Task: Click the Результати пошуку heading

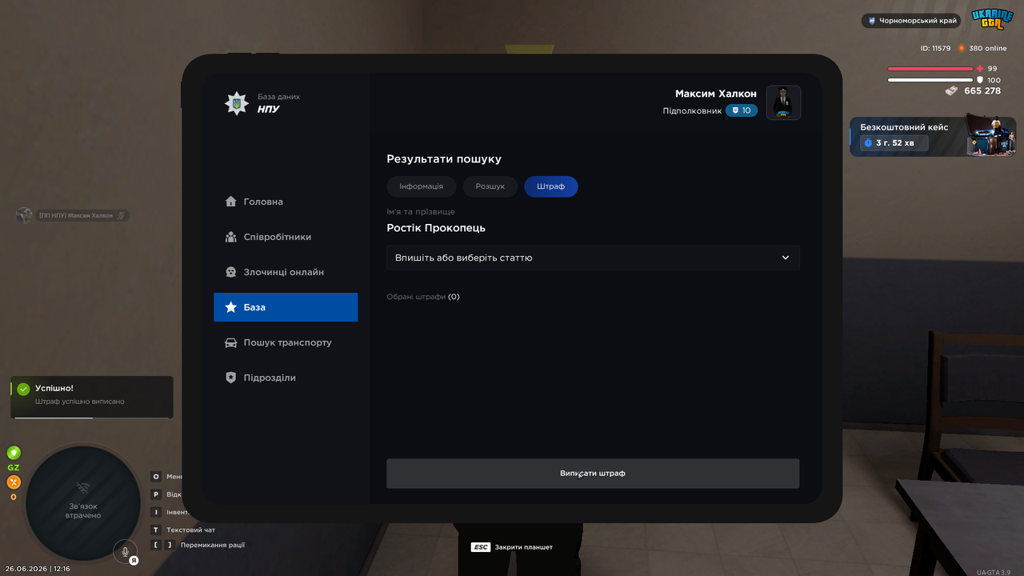Action: [444, 159]
